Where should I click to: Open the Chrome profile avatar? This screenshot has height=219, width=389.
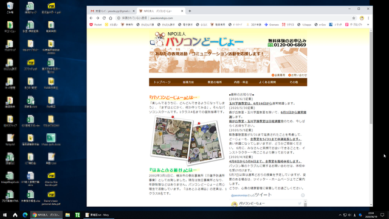(x=362, y=18)
